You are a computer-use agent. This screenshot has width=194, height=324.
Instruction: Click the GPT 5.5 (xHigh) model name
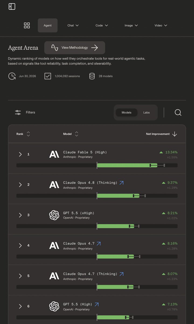[79, 213]
